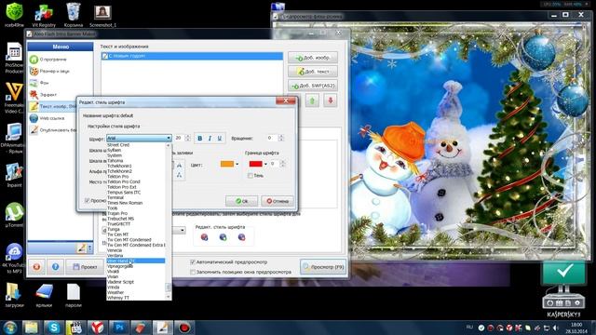Click the middle font style edit globe icon
This screenshot has width=596, height=335.
223,237
